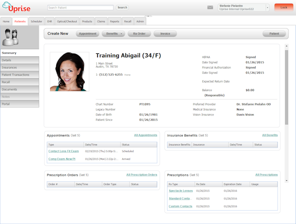Click Dr. Stefanie Pielahn OD provider
This screenshot has width=296, height=224.
click(254, 104)
